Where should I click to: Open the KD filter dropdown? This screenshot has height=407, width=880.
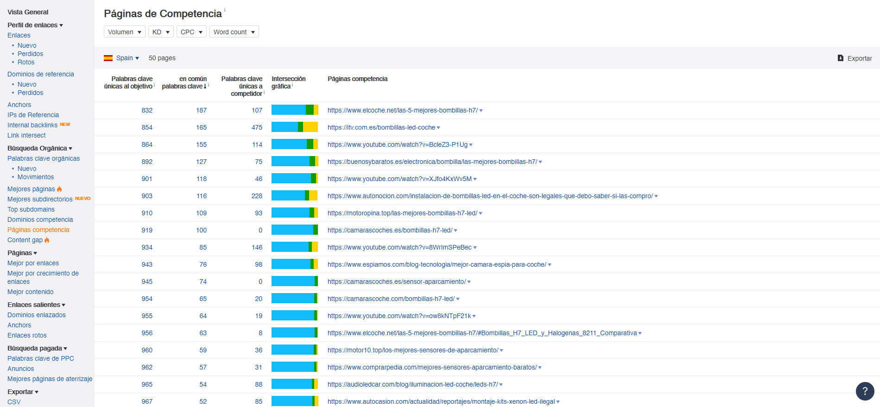click(x=161, y=32)
